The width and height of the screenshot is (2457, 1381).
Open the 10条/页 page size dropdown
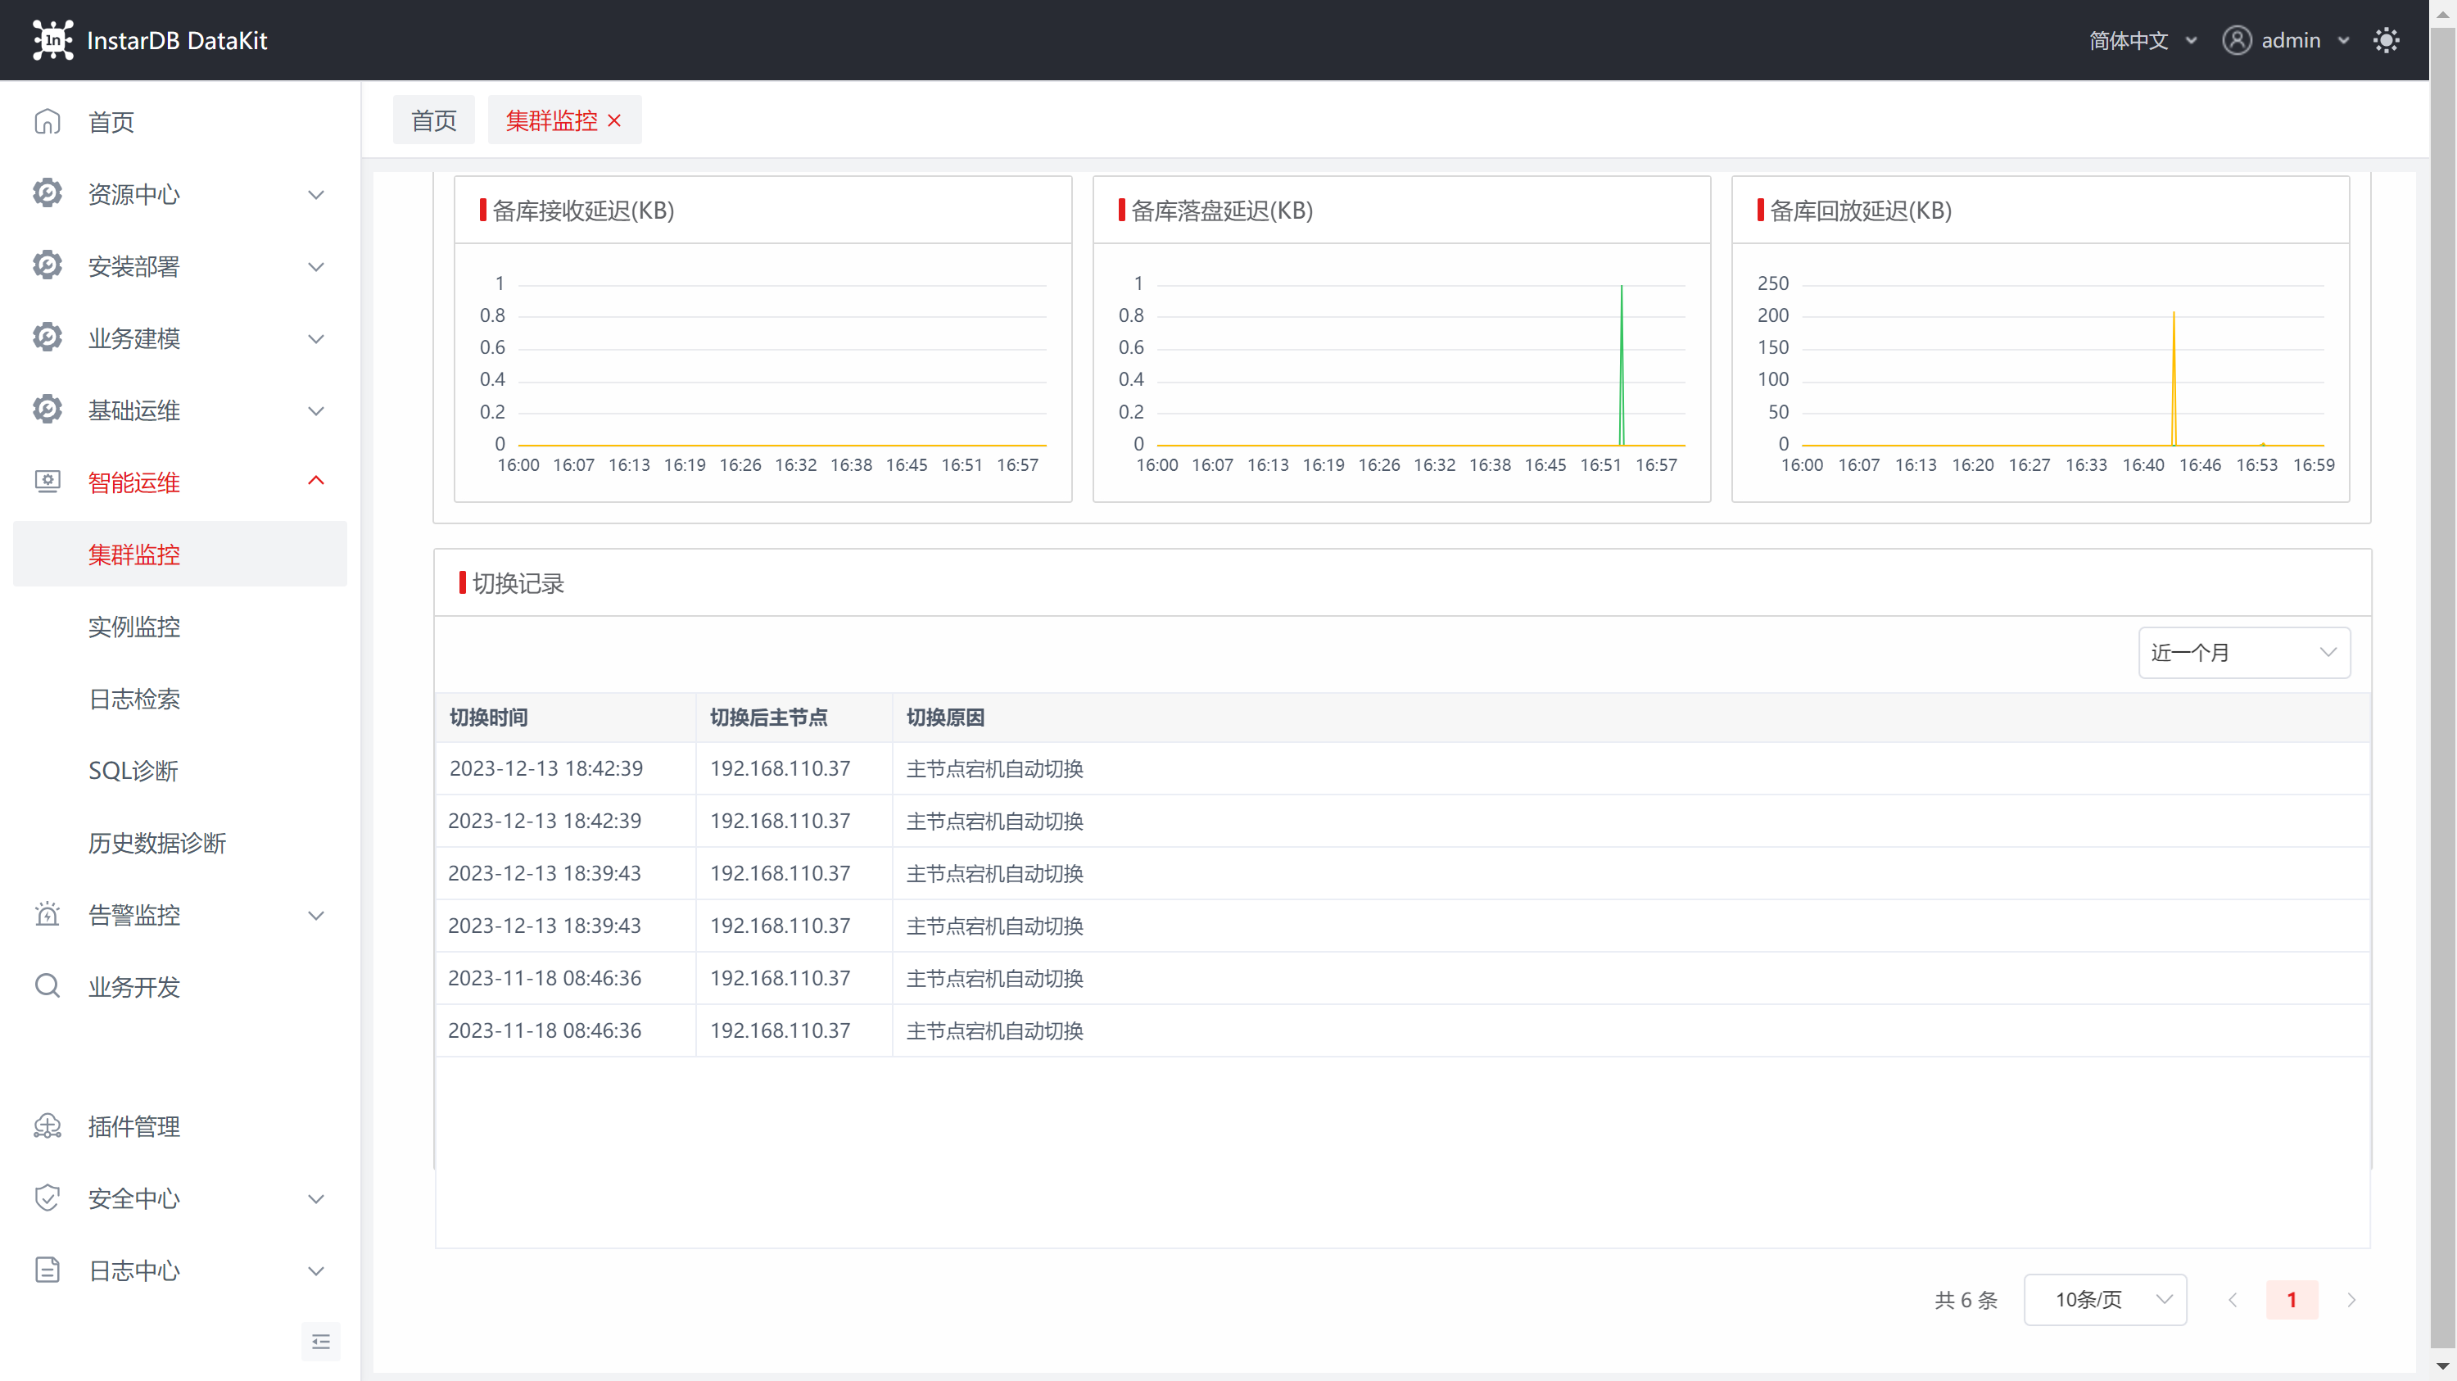tap(2105, 1299)
